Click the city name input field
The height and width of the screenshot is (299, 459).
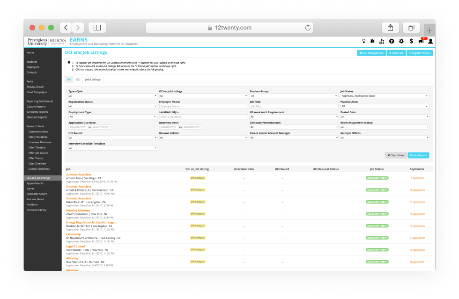(203, 117)
